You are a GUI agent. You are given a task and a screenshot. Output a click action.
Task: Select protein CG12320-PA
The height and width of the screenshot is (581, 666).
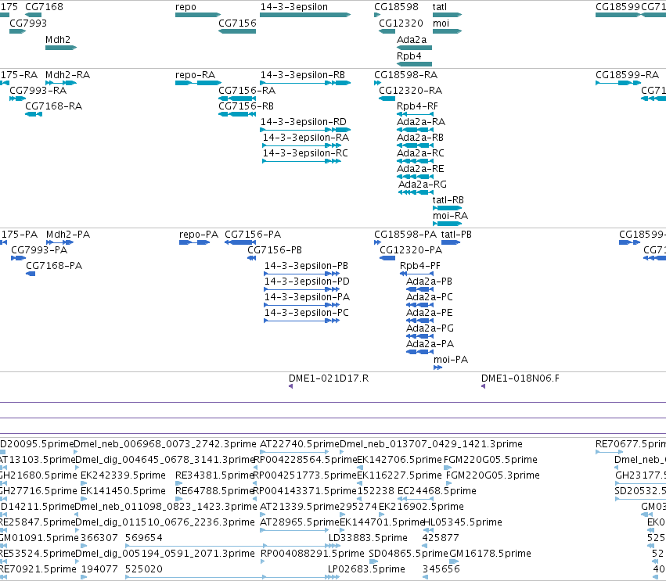click(387, 258)
